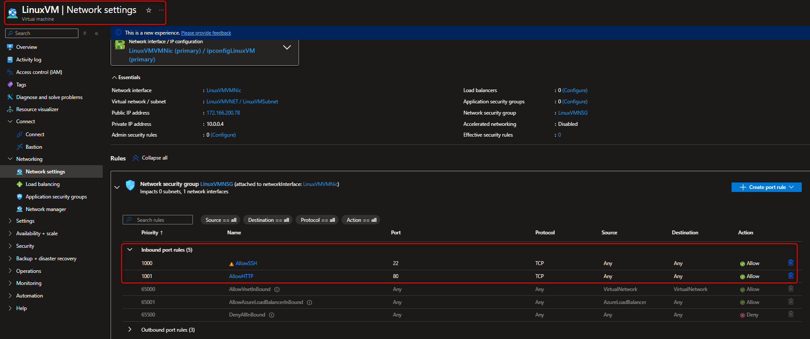Expand Availability + scale group

[x=10, y=233]
